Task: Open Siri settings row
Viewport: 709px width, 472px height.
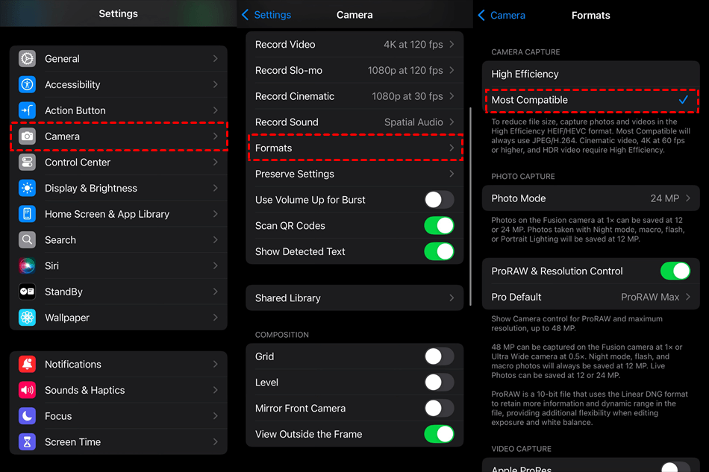Action: [119, 265]
